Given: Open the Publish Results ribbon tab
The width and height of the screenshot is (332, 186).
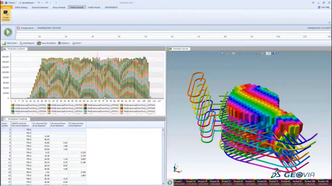Looking at the screenshot, I should coord(94,7).
